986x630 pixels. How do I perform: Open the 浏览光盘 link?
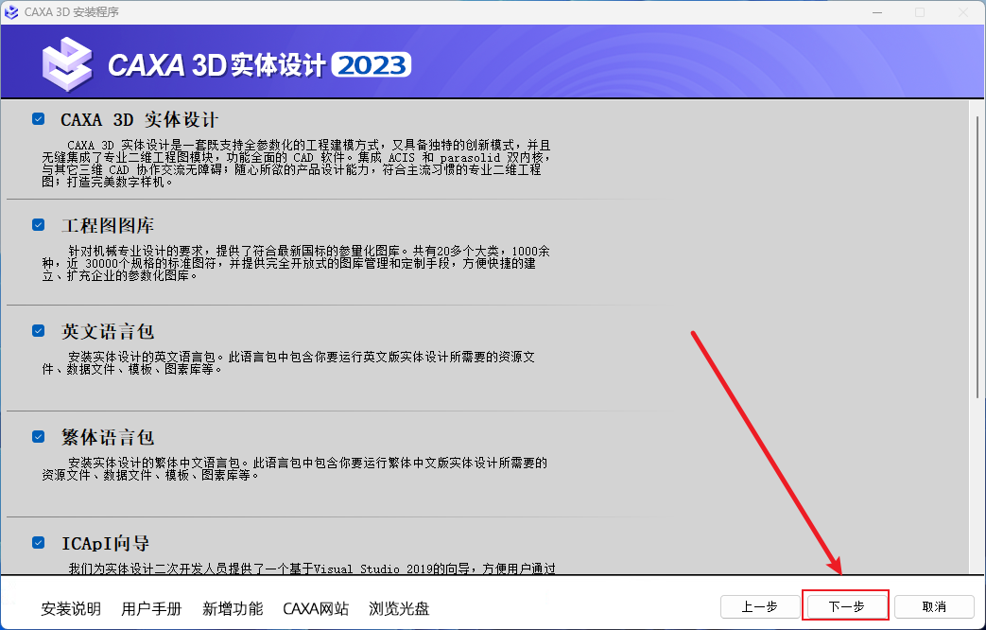point(399,608)
